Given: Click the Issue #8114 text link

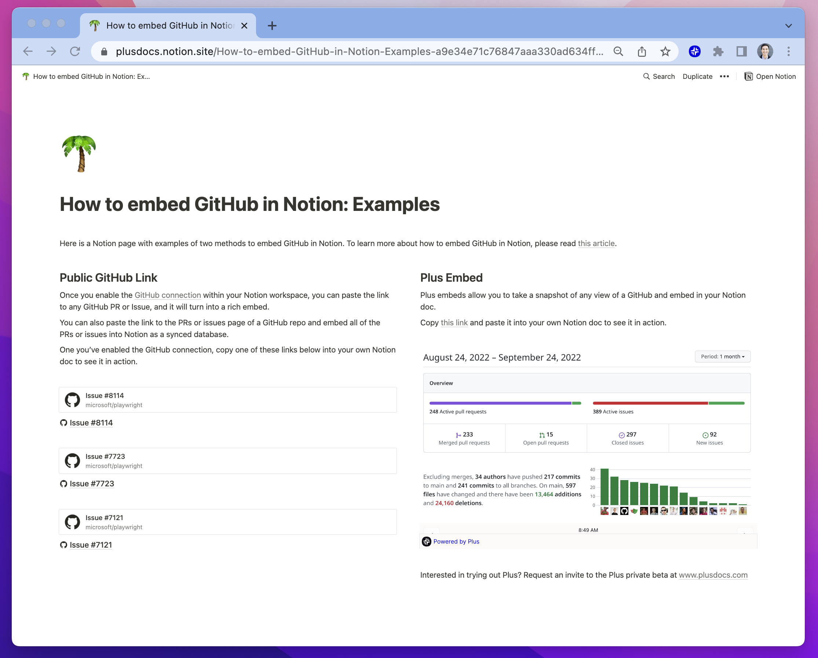Looking at the screenshot, I should coord(91,423).
